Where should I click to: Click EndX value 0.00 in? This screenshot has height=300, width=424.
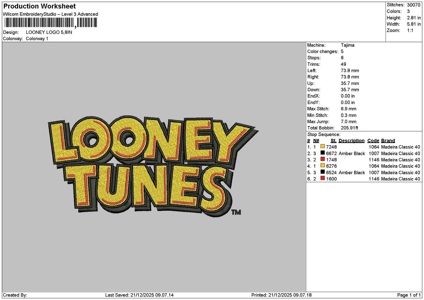pyautogui.click(x=348, y=96)
